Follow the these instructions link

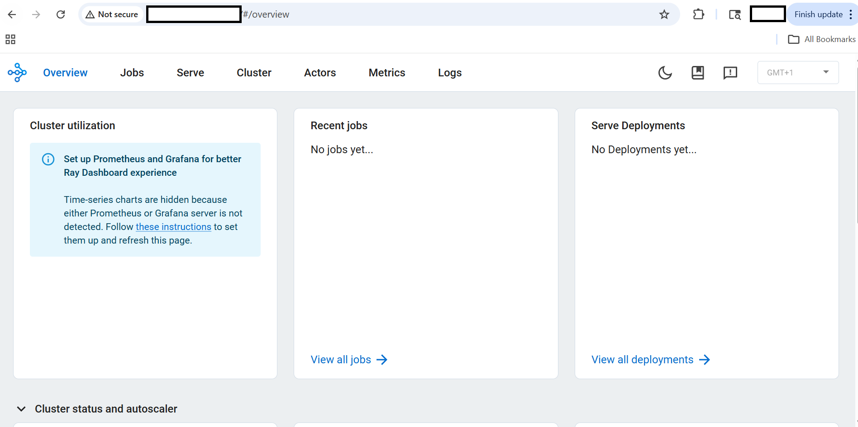173,226
